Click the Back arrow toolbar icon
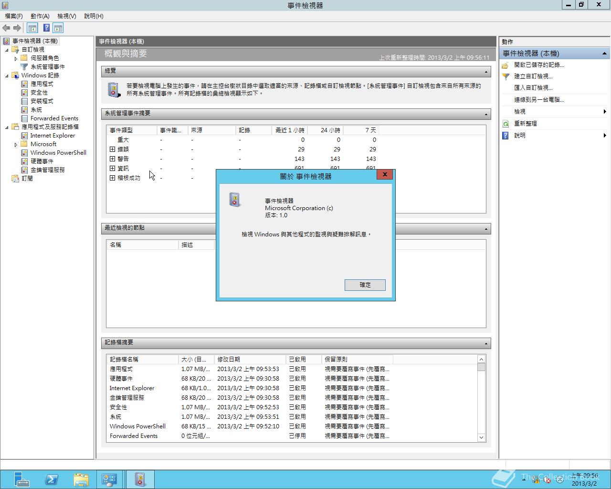This screenshot has height=489, width=611. [6, 28]
